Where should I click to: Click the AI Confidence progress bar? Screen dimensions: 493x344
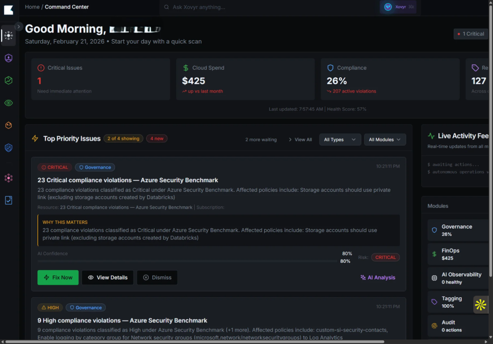(187, 261)
